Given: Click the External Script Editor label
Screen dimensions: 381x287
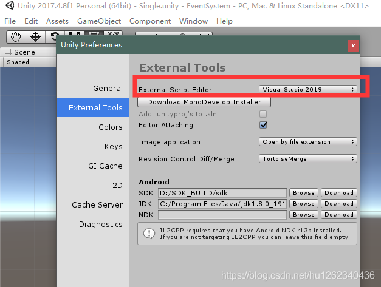Looking at the screenshot, I should click(175, 90).
